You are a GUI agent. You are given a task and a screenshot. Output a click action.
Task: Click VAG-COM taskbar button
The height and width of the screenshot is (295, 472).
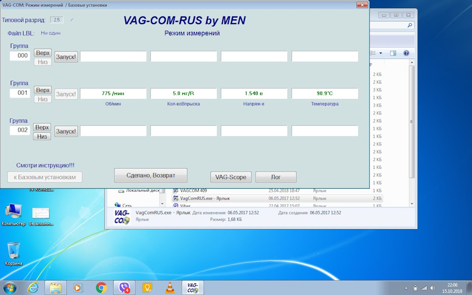193,288
